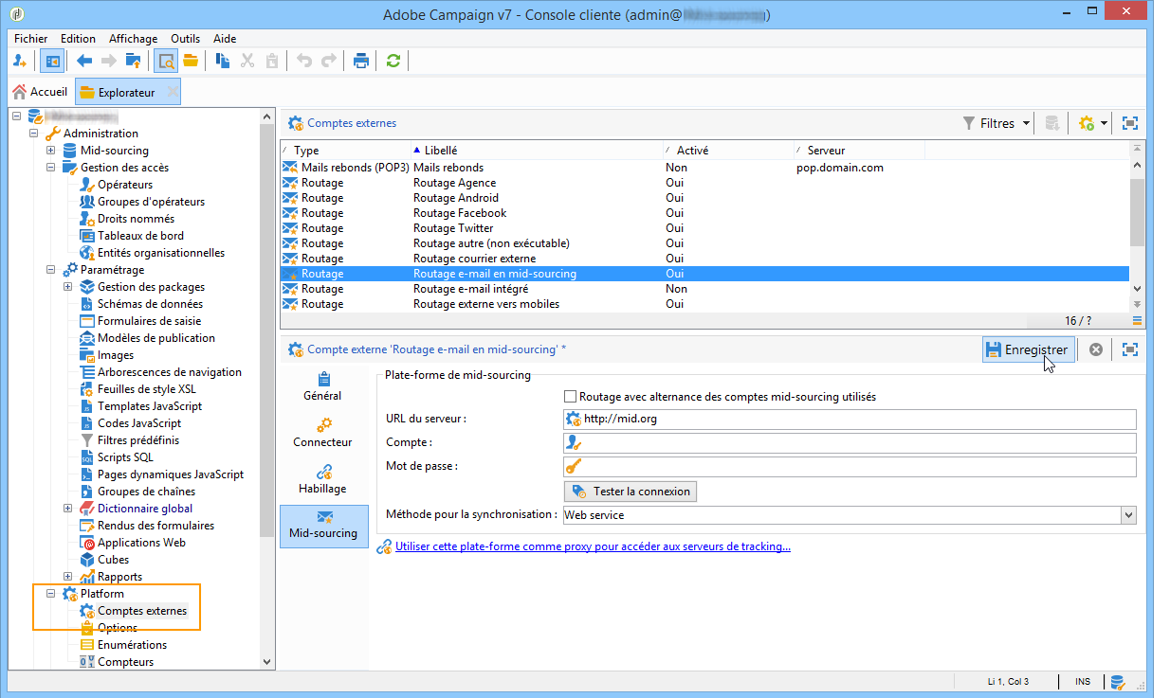
Task: Click Tester la connexion button
Action: (631, 492)
